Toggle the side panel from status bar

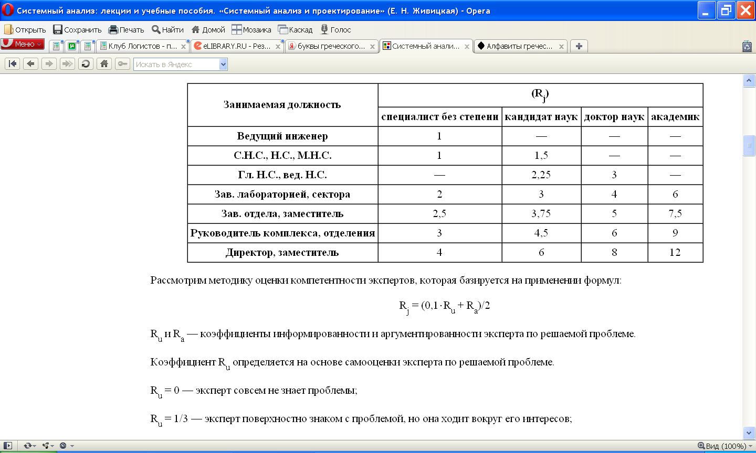pyautogui.click(x=7, y=446)
